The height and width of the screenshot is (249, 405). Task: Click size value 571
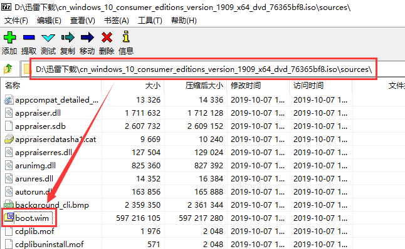[x=154, y=245]
